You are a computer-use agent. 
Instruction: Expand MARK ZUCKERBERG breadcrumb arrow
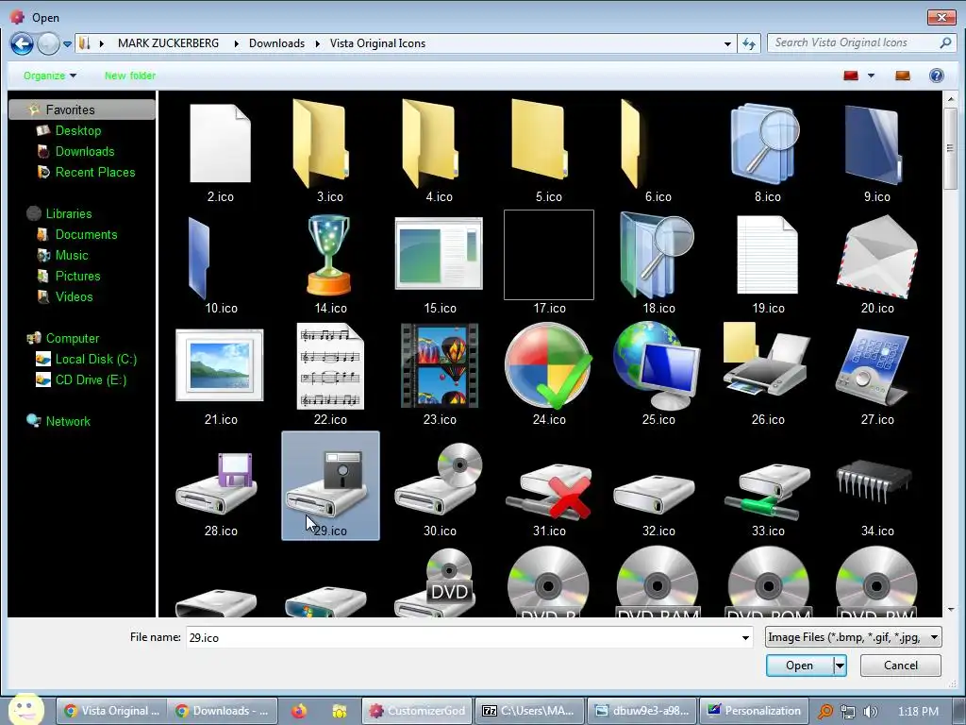(236, 43)
